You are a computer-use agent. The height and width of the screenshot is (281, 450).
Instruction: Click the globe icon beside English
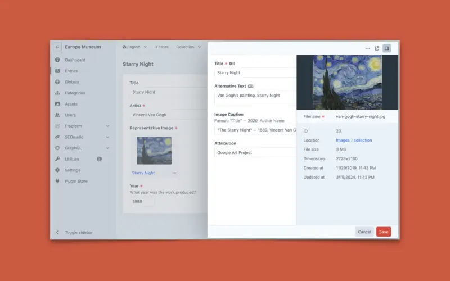point(124,47)
